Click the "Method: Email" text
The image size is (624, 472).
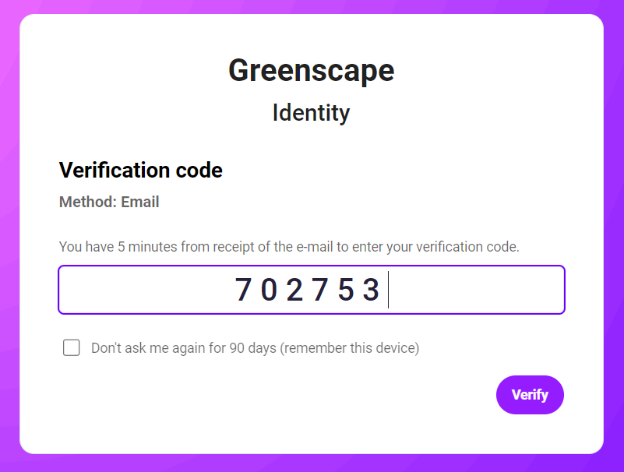(x=109, y=203)
